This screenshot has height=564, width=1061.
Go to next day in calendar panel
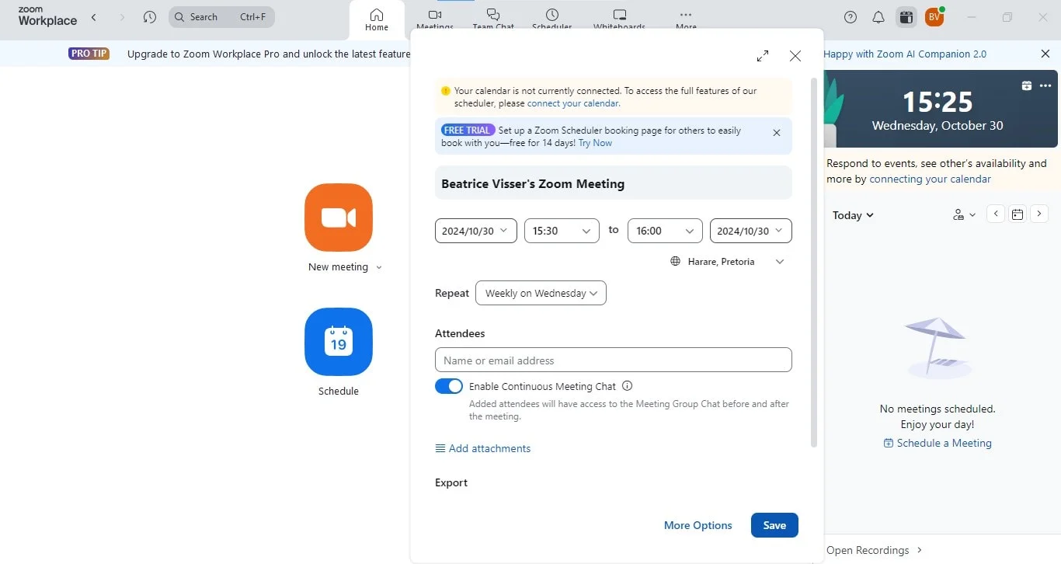(1039, 214)
